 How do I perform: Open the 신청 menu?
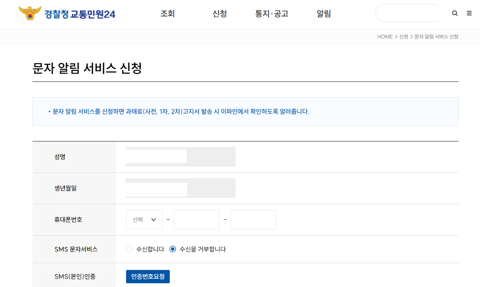[220, 14]
